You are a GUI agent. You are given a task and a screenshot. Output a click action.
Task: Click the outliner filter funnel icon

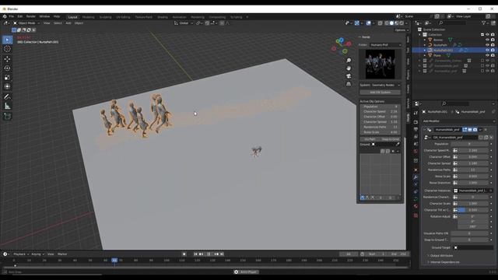point(483,23)
